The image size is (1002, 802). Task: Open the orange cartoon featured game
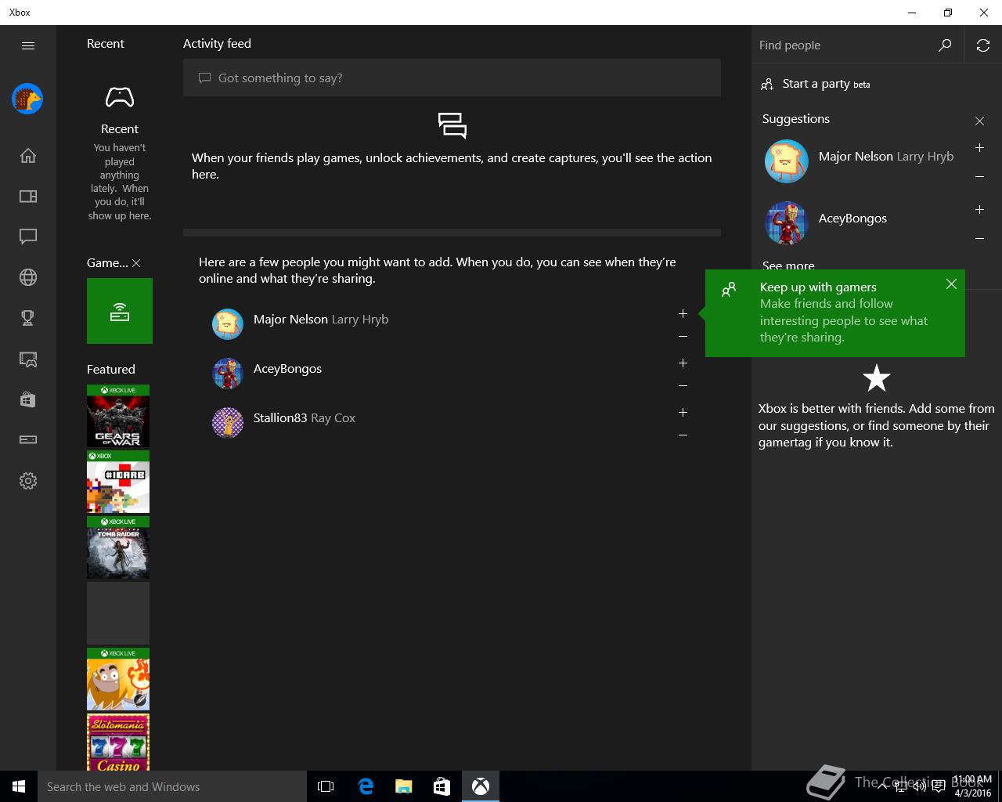pyautogui.click(x=118, y=679)
